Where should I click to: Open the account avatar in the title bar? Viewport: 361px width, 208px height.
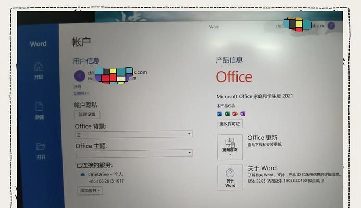click(x=331, y=25)
